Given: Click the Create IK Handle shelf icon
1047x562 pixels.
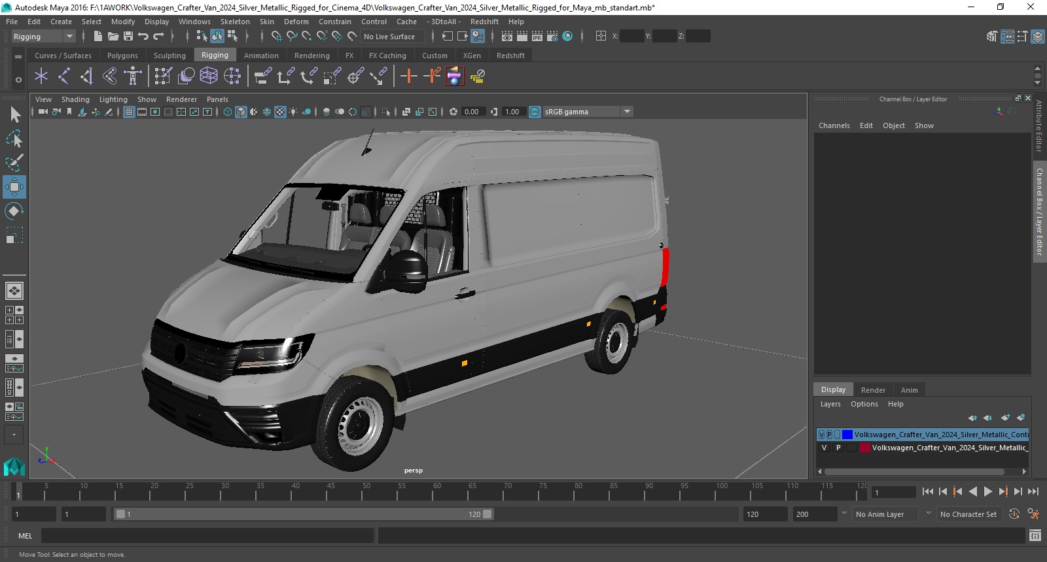Looking at the screenshot, I should pyautogui.click(x=87, y=76).
